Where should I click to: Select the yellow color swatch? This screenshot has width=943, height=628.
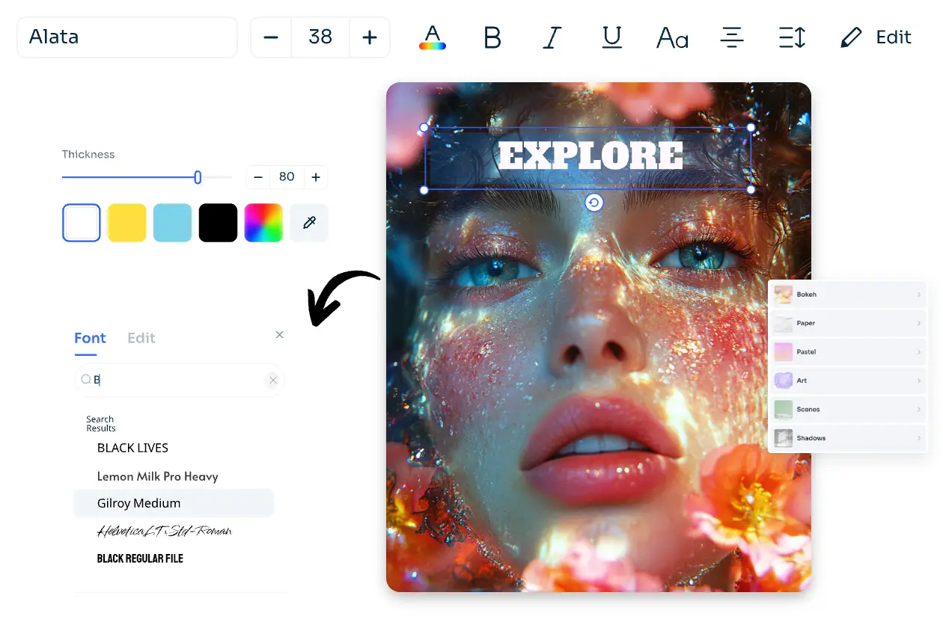127,223
